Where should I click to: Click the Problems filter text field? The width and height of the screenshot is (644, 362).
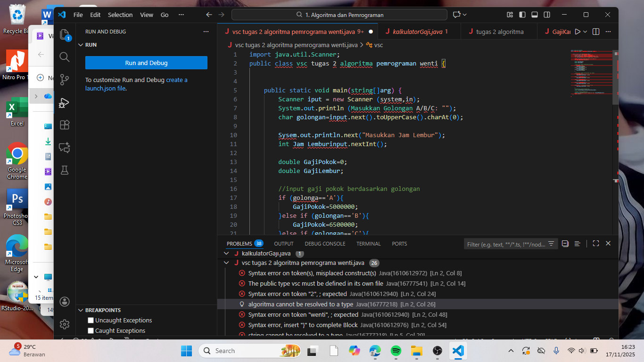pos(505,244)
